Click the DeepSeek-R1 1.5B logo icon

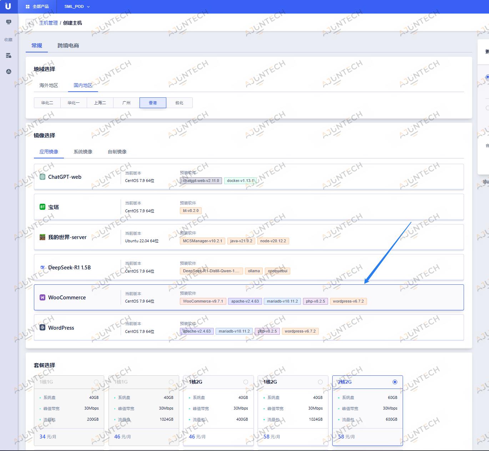tap(42, 268)
